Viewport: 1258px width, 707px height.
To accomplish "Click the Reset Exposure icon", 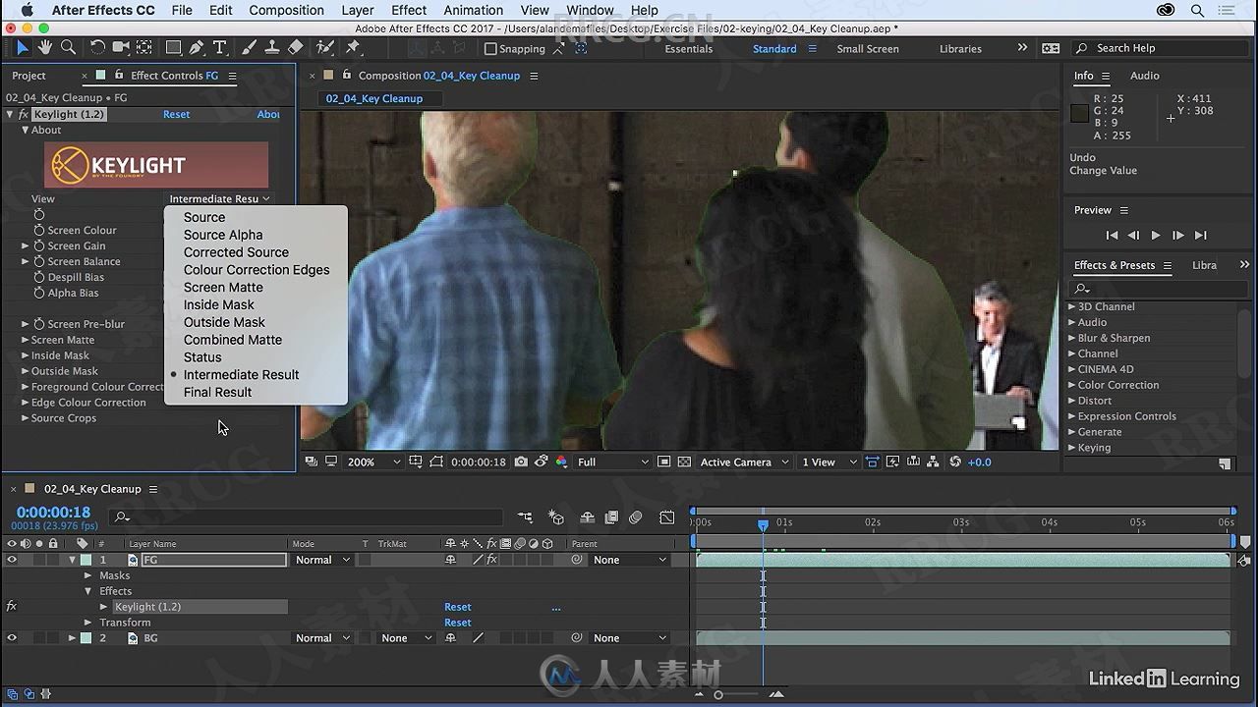I will [954, 462].
